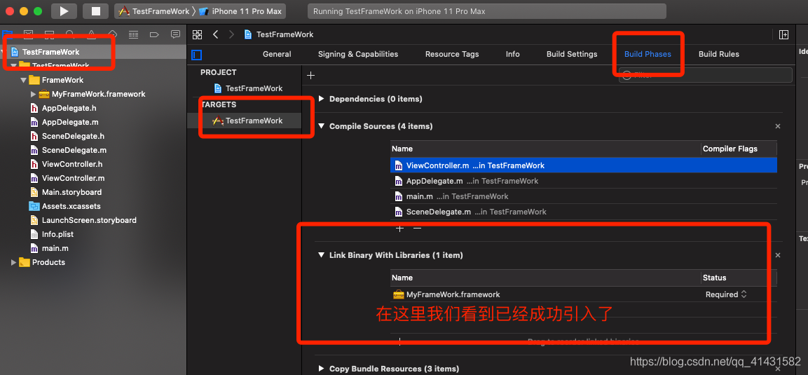Open main.m in navigator

point(55,248)
